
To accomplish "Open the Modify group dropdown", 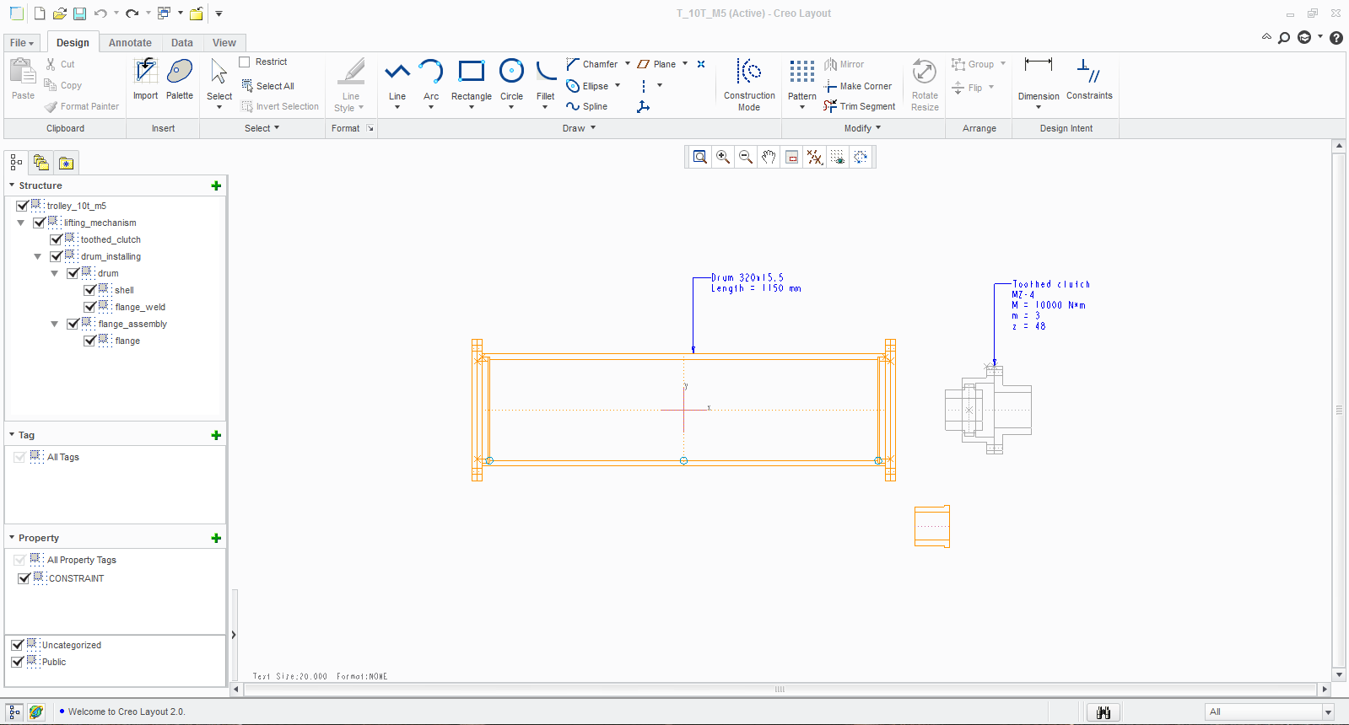I will [x=862, y=128].
